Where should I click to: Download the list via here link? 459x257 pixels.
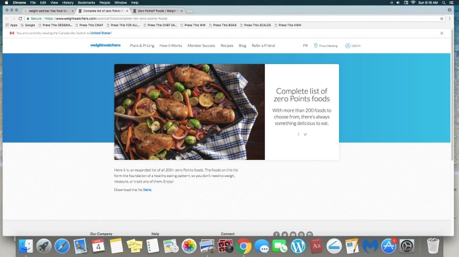pos(147,189)
